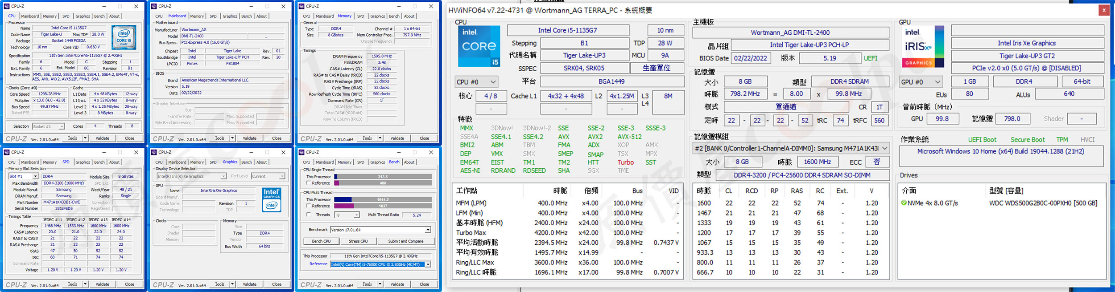Open the CPU #0 selector in HWiNFO64
1115x292 pixels.
click(476, 82)
